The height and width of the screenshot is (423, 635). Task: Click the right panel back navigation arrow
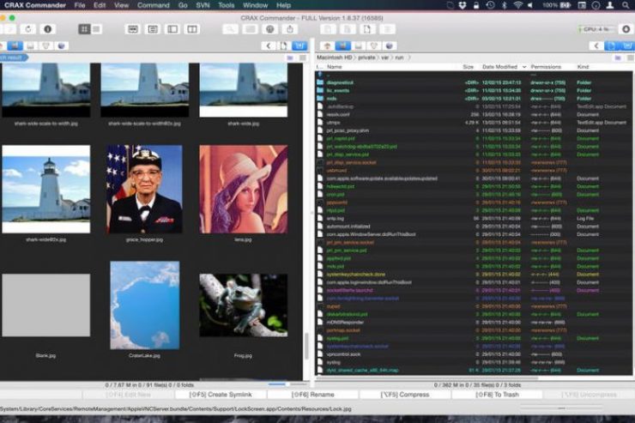(596, 45)
